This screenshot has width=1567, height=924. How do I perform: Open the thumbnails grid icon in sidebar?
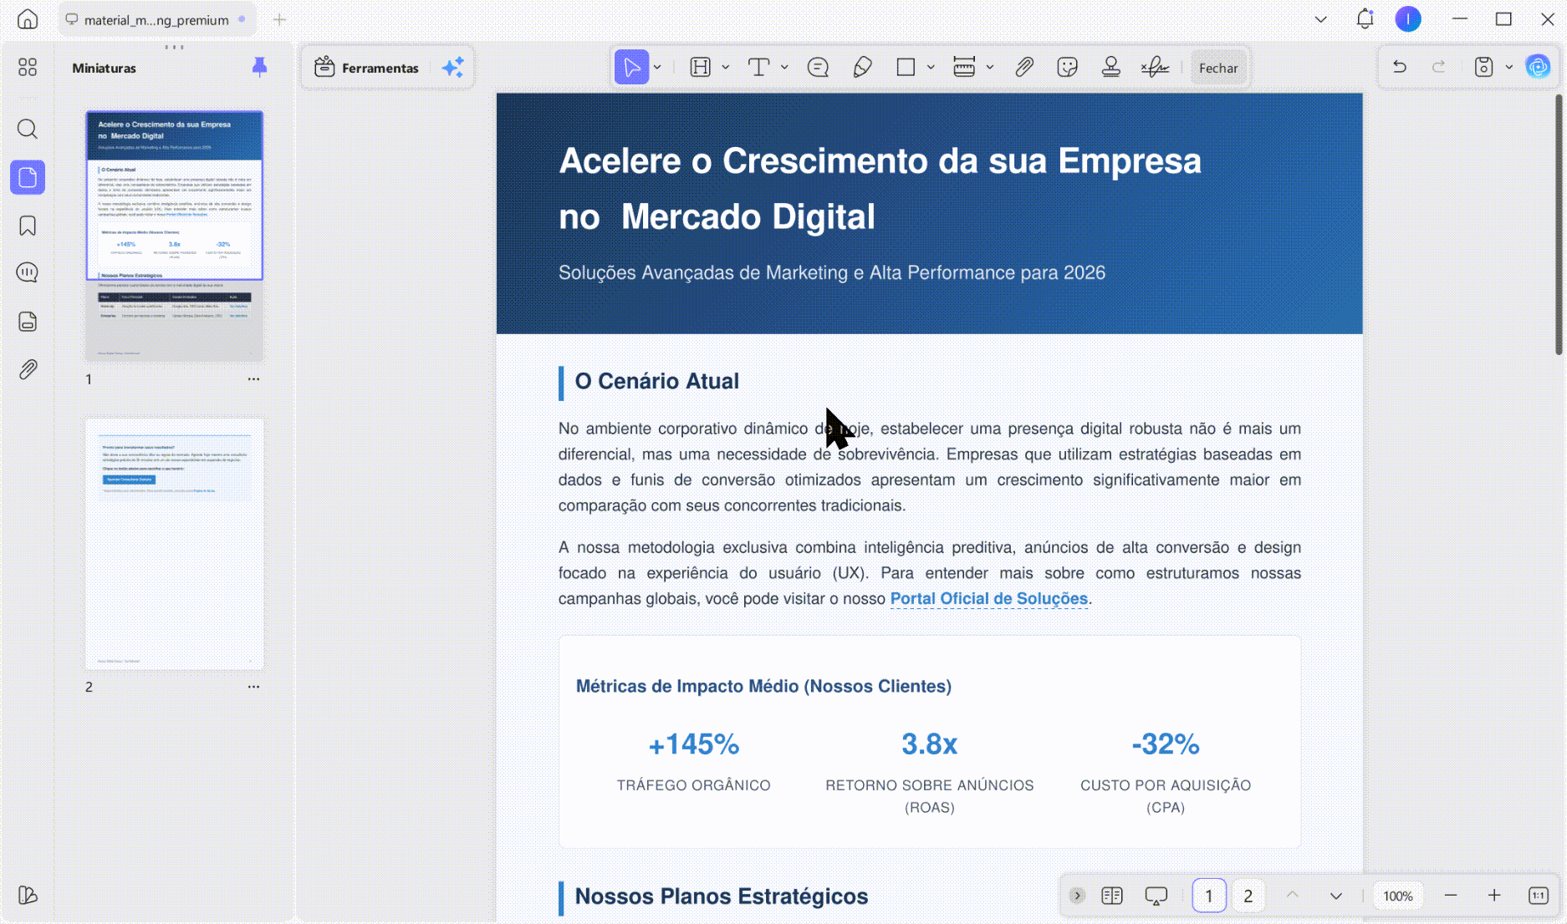[x=28, y=67]
